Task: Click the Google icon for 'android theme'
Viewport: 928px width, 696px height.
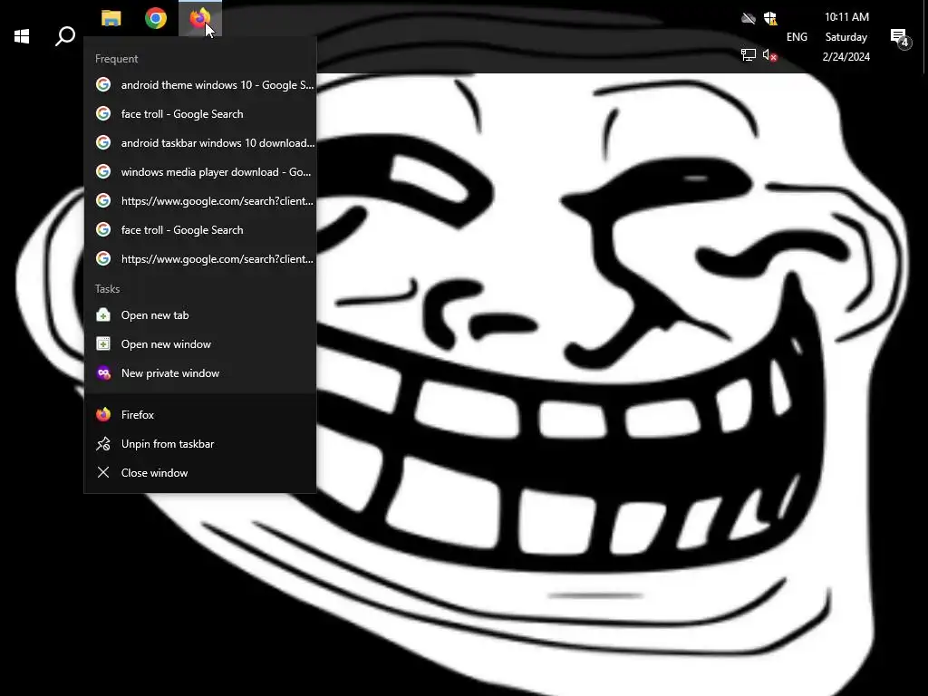Action: tap(103, 84)
